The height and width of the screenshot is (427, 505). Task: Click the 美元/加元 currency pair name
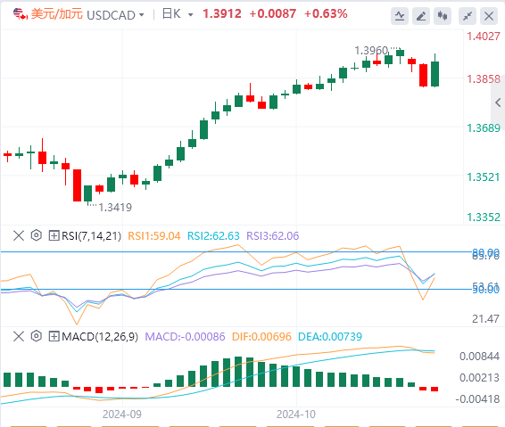click(57, 14)
